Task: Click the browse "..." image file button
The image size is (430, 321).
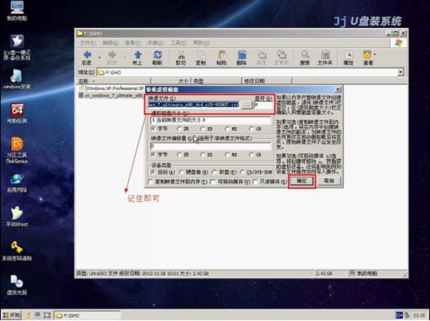Action: (247, 105)
